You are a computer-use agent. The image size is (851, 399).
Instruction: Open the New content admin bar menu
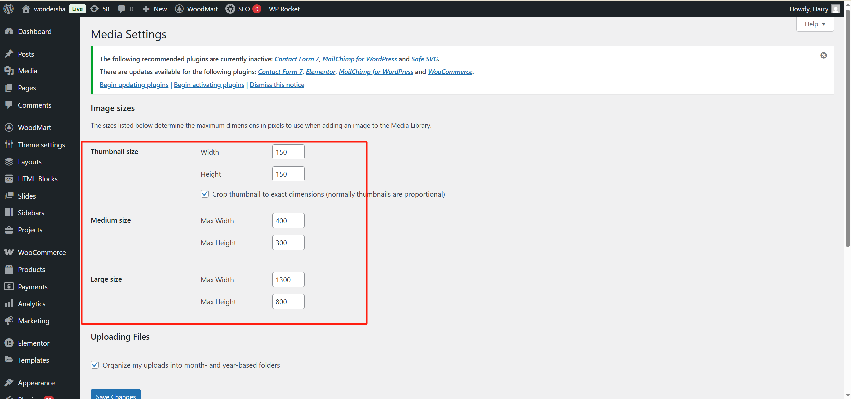pyautogui.click(x=154, y=9)
